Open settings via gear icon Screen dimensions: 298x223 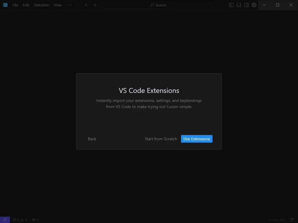pos(254,5)
